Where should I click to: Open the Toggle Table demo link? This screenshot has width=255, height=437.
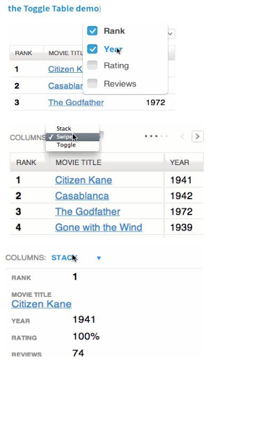tap(53, 8)
